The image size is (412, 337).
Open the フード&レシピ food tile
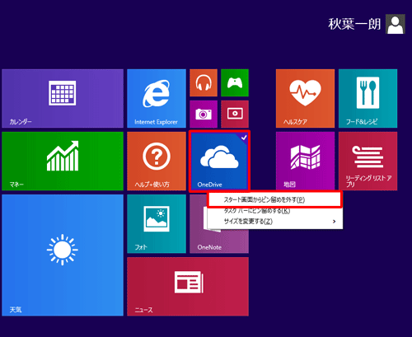(368, 99)
